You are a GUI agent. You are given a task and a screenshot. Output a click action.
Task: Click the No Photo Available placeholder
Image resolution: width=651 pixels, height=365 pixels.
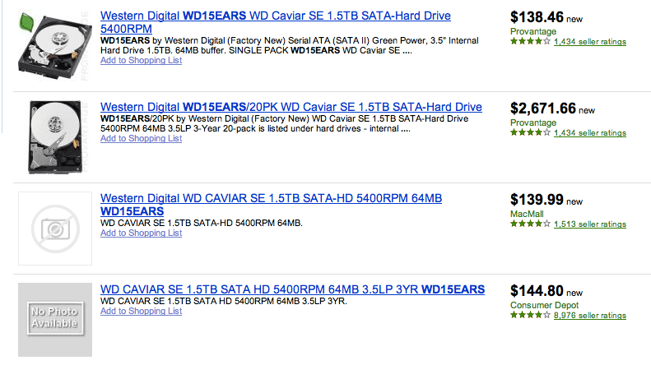pos(55,320)
